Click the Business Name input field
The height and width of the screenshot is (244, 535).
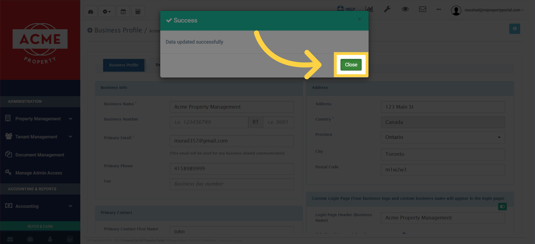point(232,107)
